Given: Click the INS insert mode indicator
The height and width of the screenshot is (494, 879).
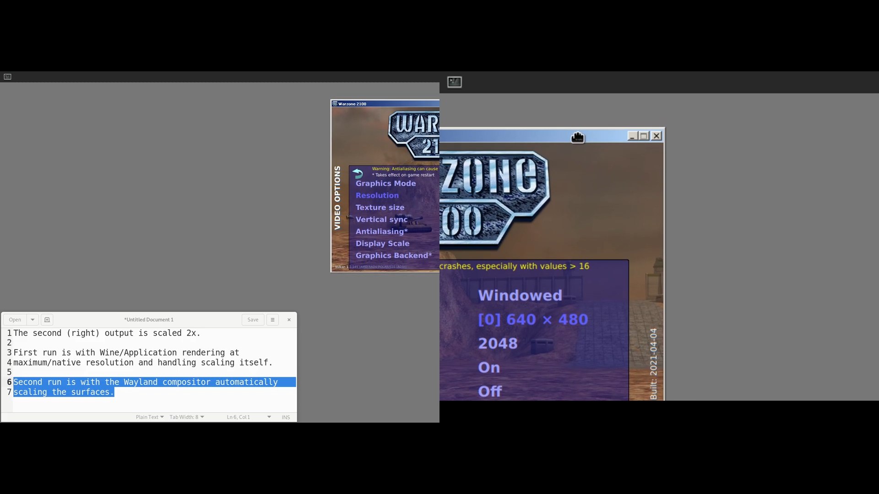Looking at the screenshot, I should 286,417.
